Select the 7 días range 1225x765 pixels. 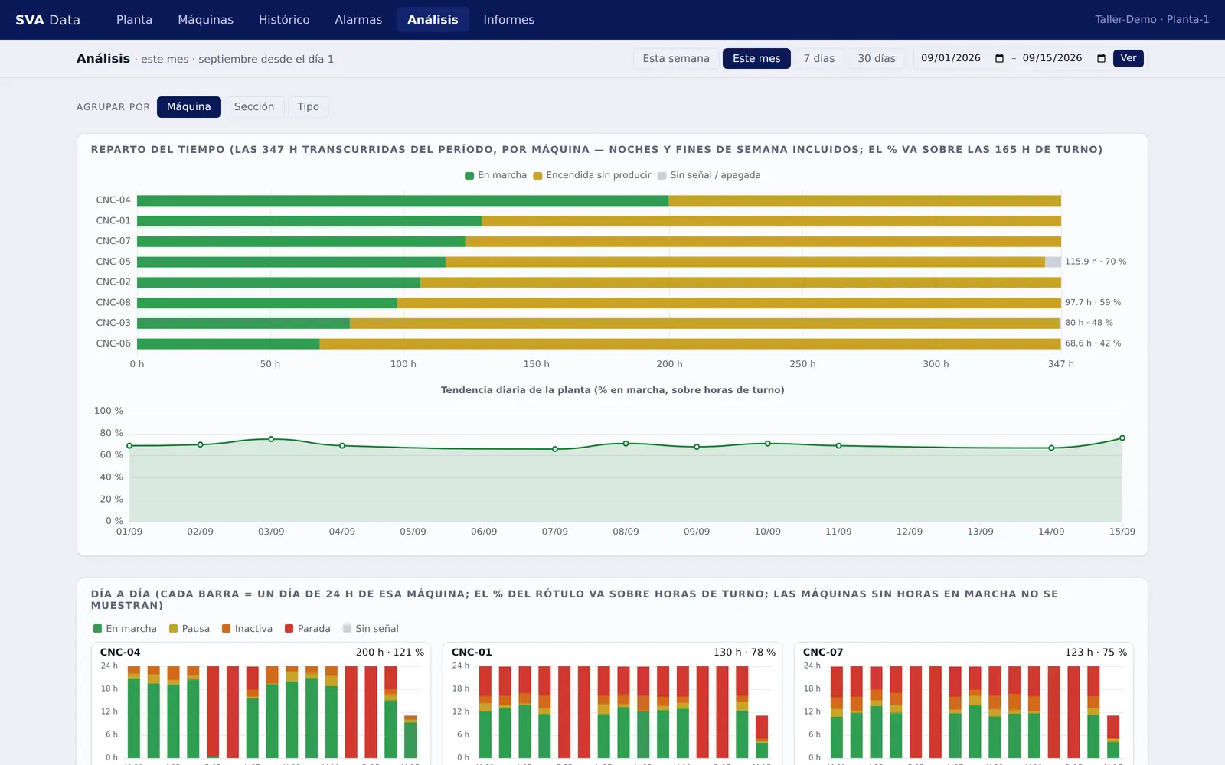point(818,58)
